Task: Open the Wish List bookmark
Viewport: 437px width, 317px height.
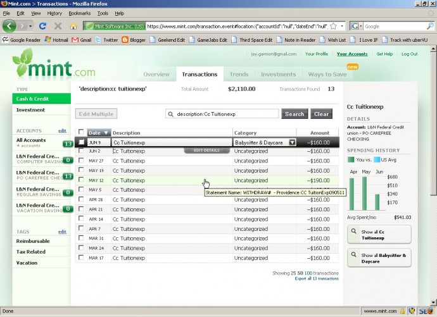Action: click(x=332, y=40)
